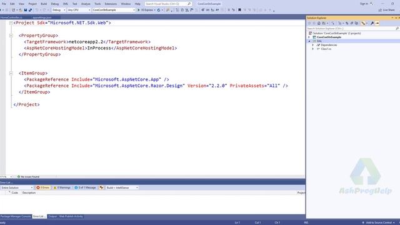This screenshot has width=400, height=225.
Task: Click the Collapse All icon in Solution Explorer
Action: pos(351,23)
